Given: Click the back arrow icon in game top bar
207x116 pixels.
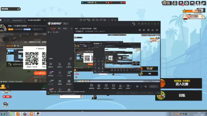Looking at the screenshot, I should point(204,3).
